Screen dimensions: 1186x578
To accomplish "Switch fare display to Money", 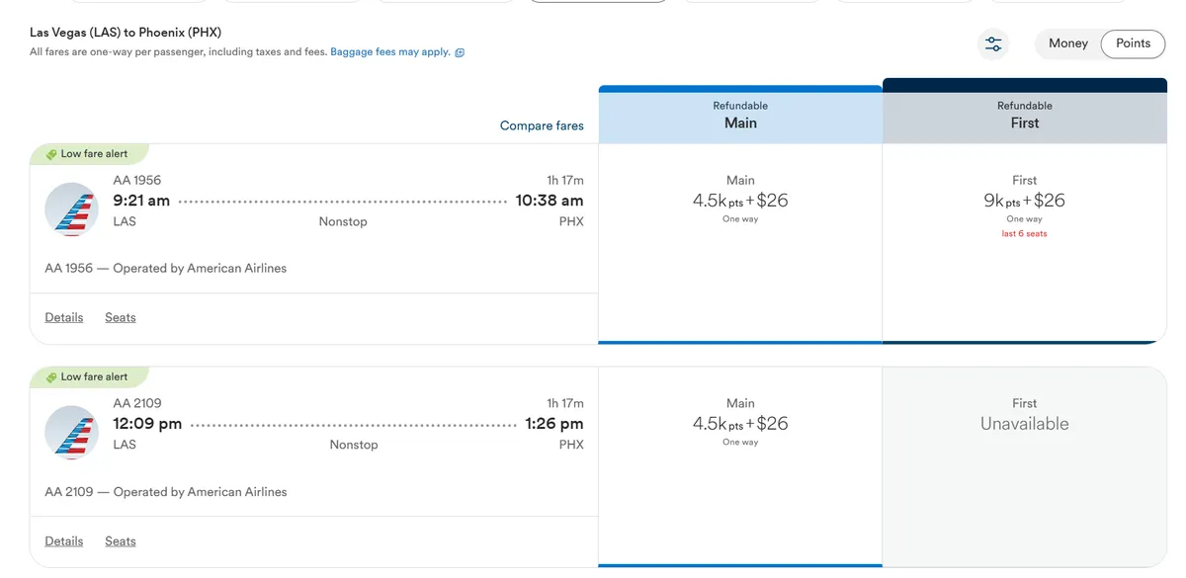I will click(1068, 43).
